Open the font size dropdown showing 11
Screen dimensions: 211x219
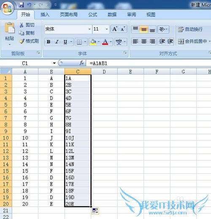click(x=107, y=29)
